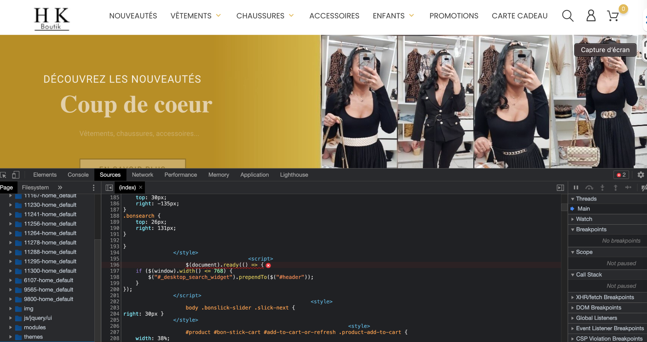Open the Memory tab
The height and width of the screenshot is (342, 647).
(219, 175)
